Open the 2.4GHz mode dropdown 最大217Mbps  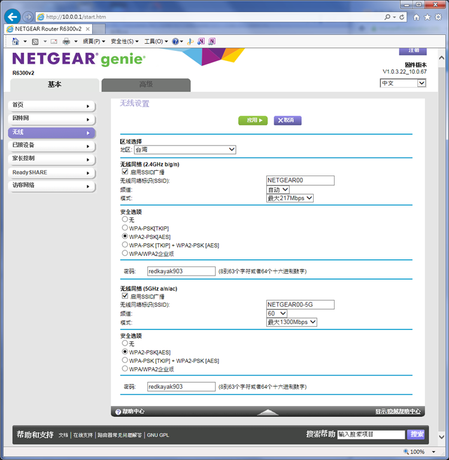[290, 198]
